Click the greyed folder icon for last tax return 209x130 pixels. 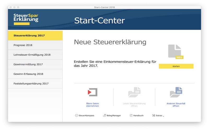[x=134, y=92]
